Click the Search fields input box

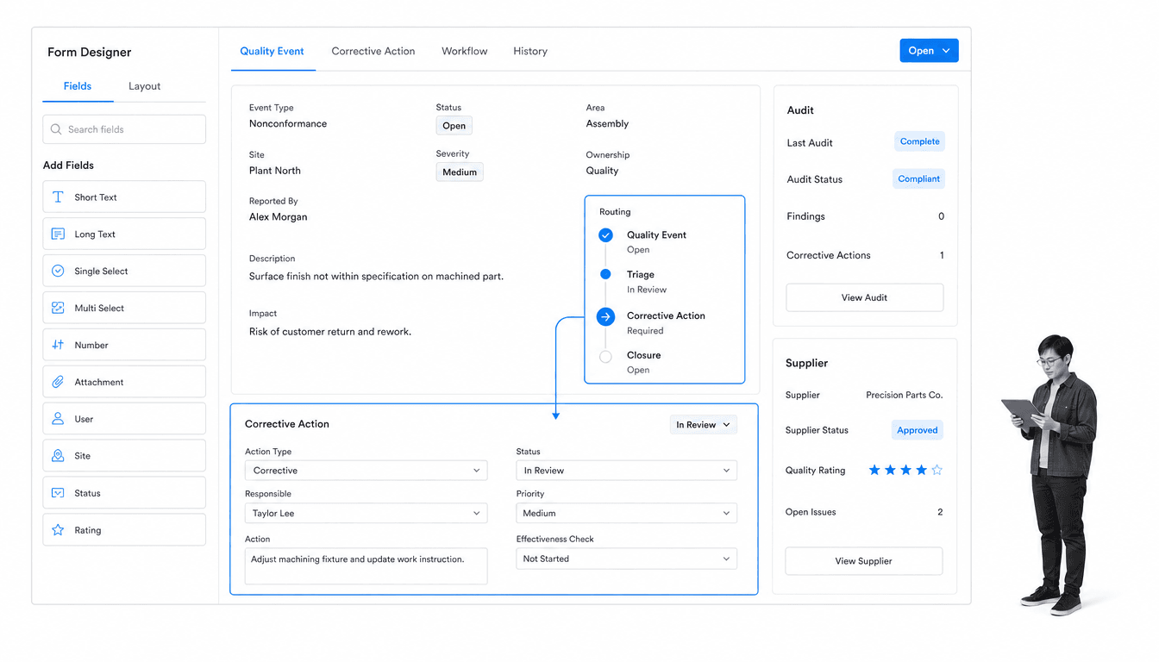click(124, 129)
